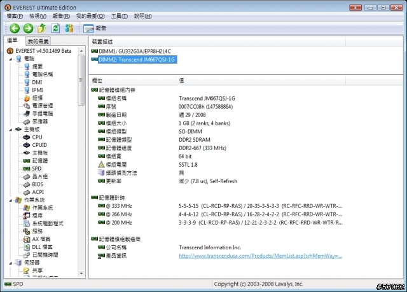Open the 說明(H) menu
407x292 pixels.
142,16
